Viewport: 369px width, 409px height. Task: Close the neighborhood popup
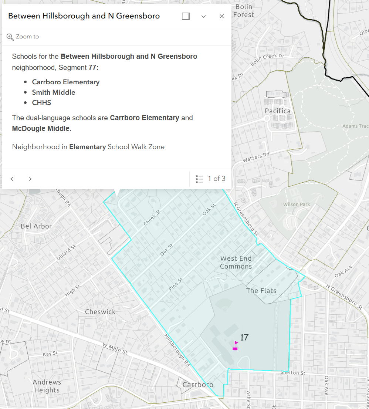coord(222,16)
